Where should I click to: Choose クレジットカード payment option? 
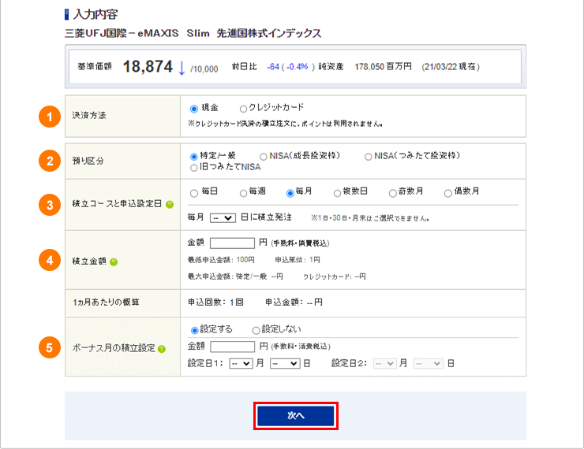(x=243, y=108)
